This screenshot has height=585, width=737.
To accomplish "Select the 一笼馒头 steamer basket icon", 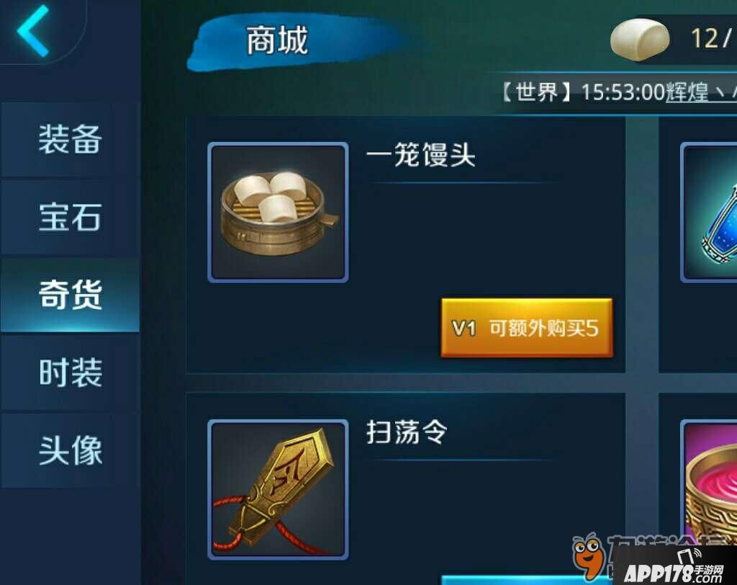I will [278, 213].
